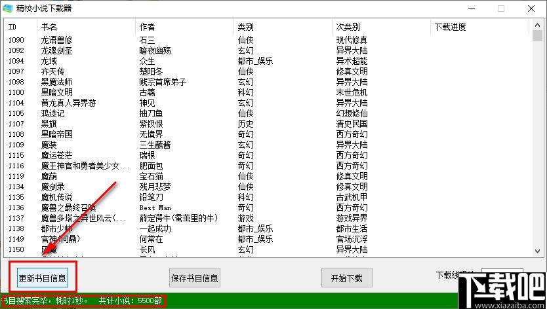Select the book 龙域

coord(49,61)
